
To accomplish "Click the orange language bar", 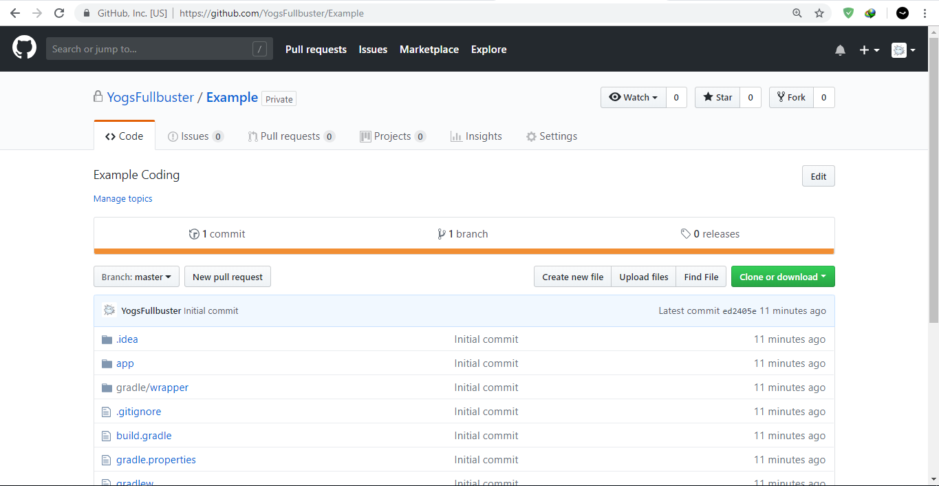I will pos(464,251).
